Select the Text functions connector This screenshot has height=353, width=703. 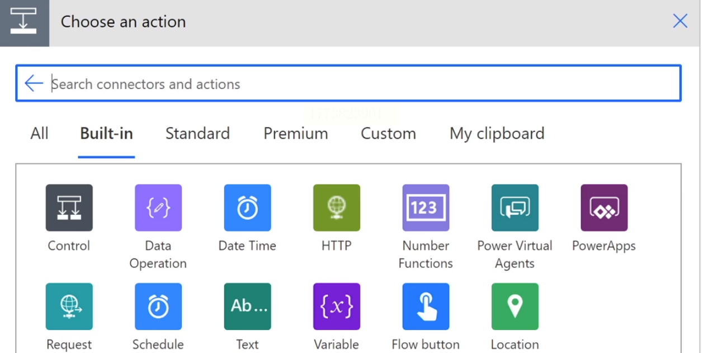pyautogui.click(x=247, y=307)
